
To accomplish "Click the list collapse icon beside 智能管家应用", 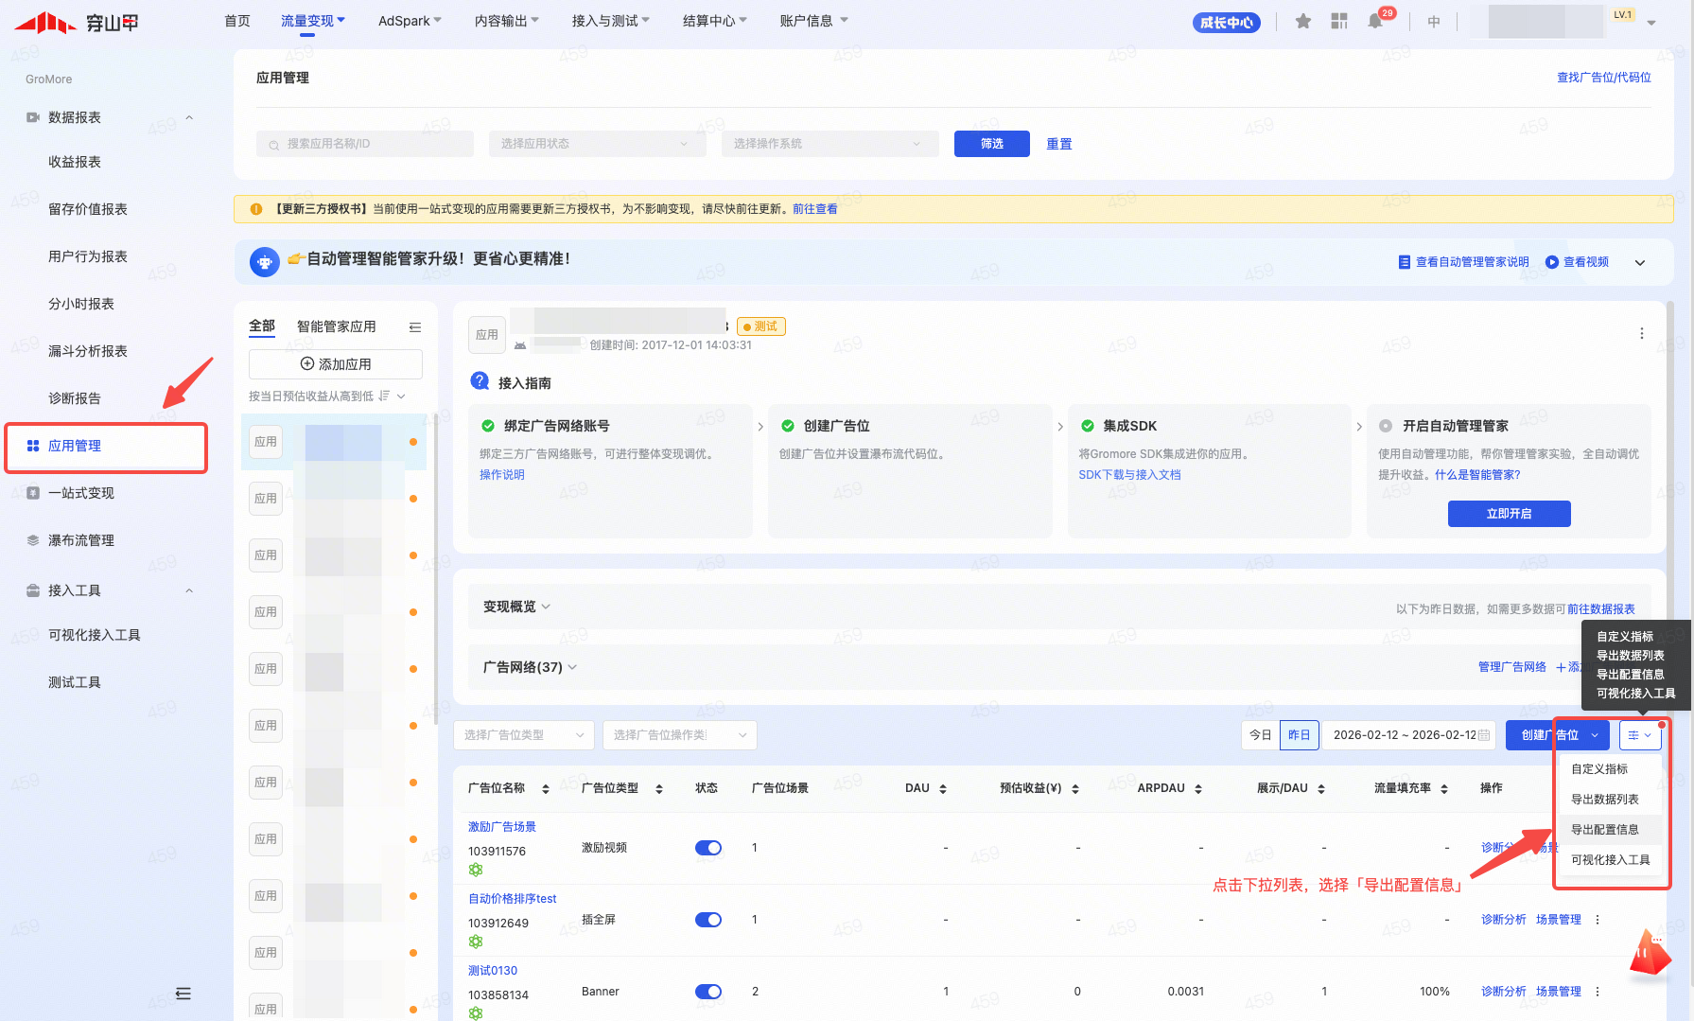I will 414,326.
